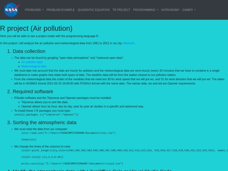The width and height of the screenshot is (228, 171).
Task: Click the R project (Air pollution) heading
Action: [36, 28]
